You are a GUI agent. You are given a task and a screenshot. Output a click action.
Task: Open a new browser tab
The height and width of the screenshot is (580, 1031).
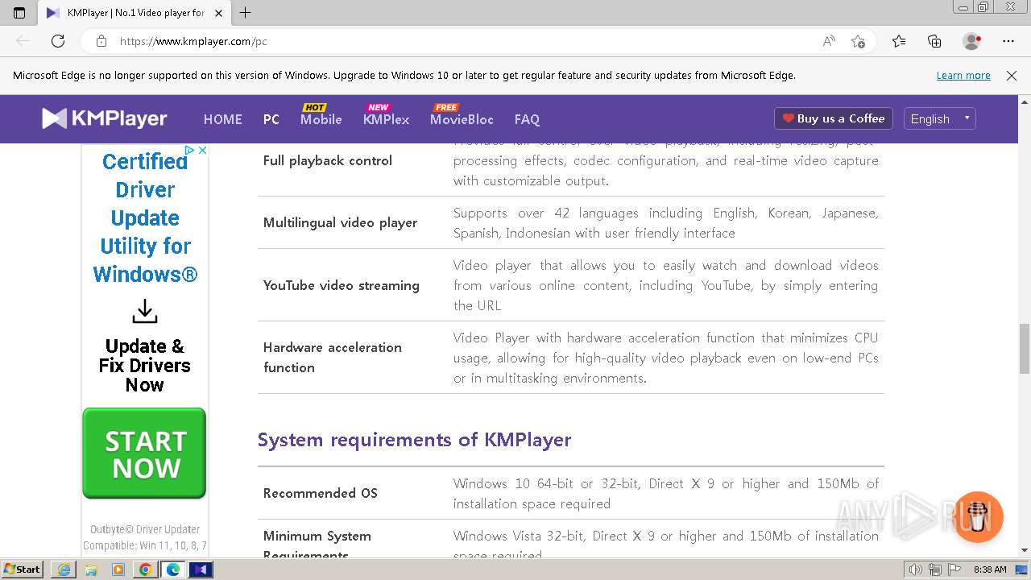pyautogui.click(x=246, y=13)
